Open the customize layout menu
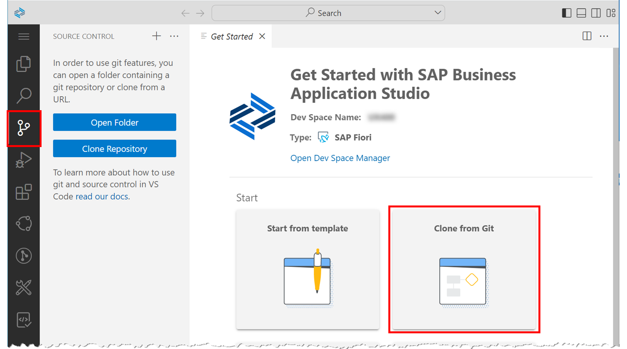 [x=611, y=13]
